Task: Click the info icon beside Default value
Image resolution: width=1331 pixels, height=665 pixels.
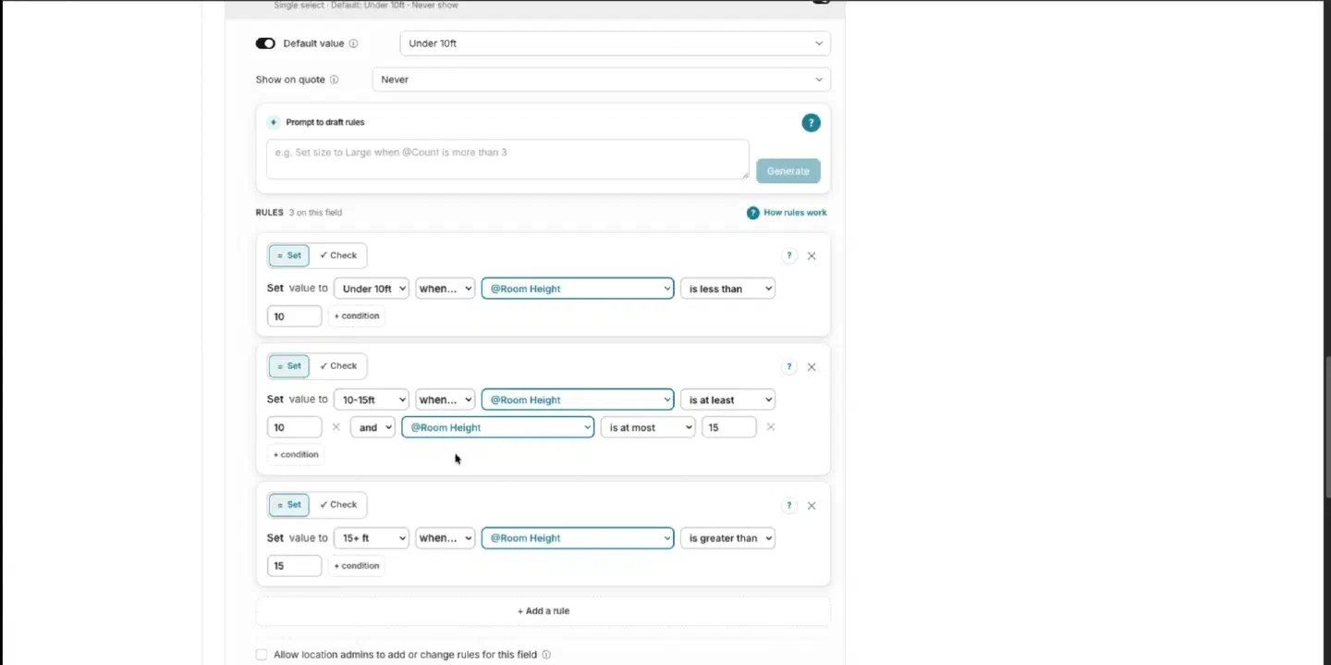Action: (353, 43)
